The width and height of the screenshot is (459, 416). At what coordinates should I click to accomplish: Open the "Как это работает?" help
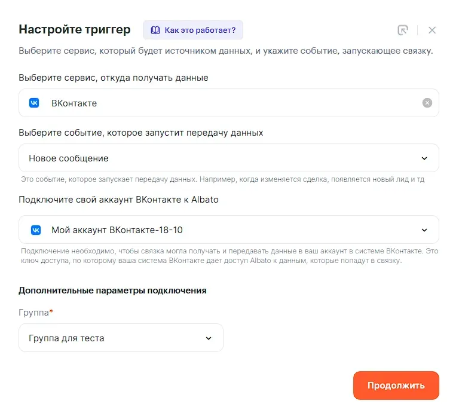pos(200,30)
